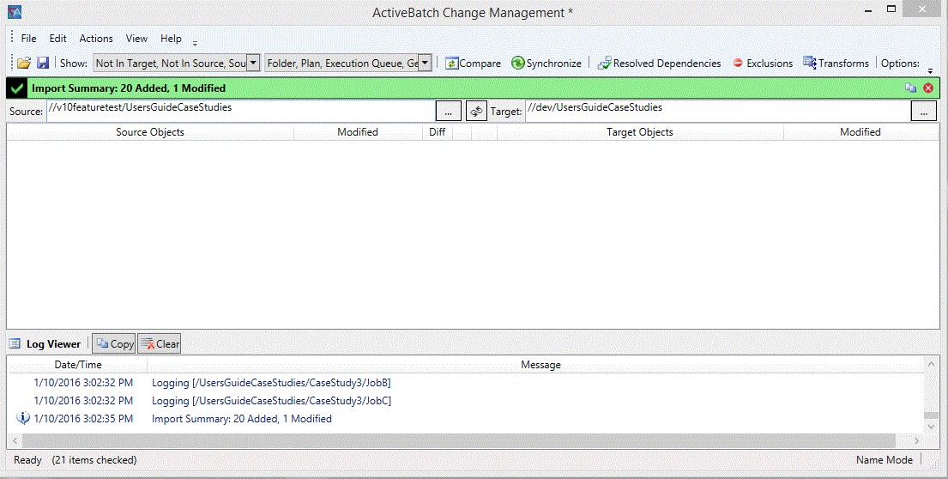This screenshot has width=948, height=479.
Task: Click the log scroll down arrow
Action: point(931,427)
